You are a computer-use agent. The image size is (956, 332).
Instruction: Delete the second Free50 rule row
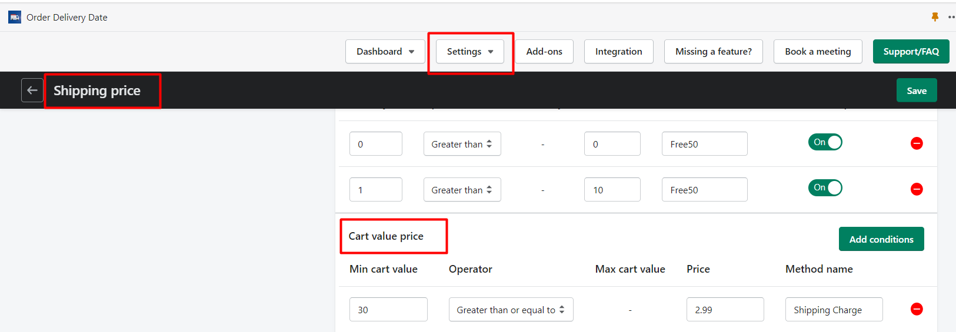click(916, 189)
